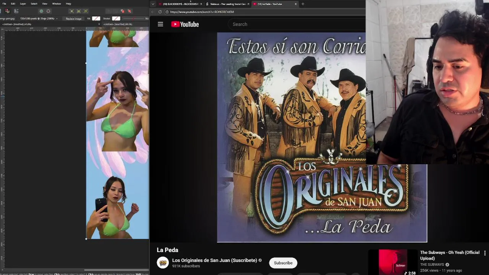Switch to the Untitled (69.5%) document tab

click(x=118, y=24)
